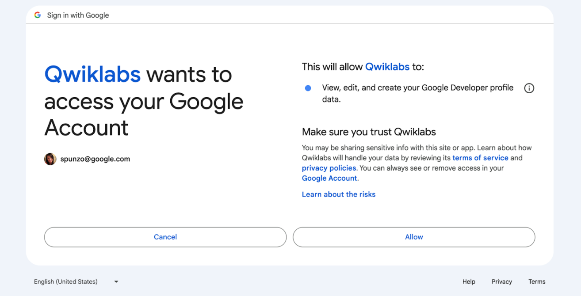
Task: Click the Allow button
Action: pos(414,237)
